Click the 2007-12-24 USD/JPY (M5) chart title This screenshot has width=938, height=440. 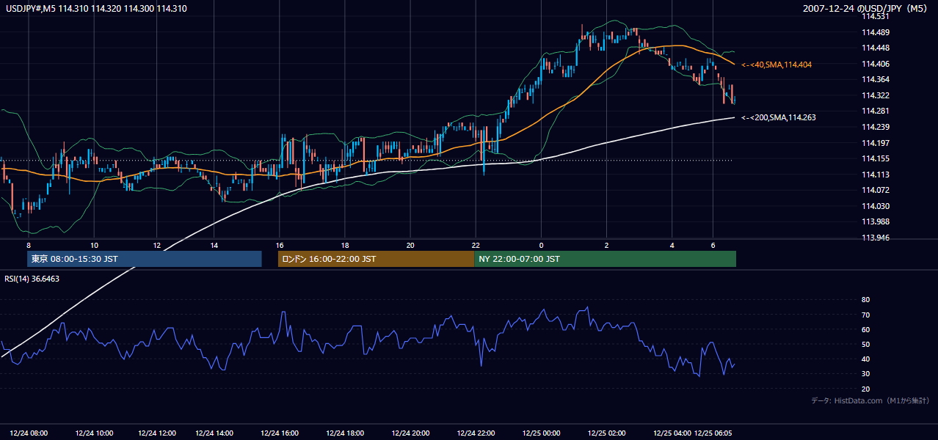click(865, 9)
